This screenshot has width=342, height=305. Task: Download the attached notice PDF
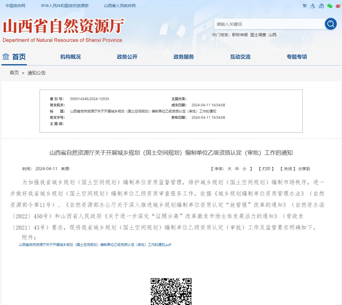tap(95, 245)
